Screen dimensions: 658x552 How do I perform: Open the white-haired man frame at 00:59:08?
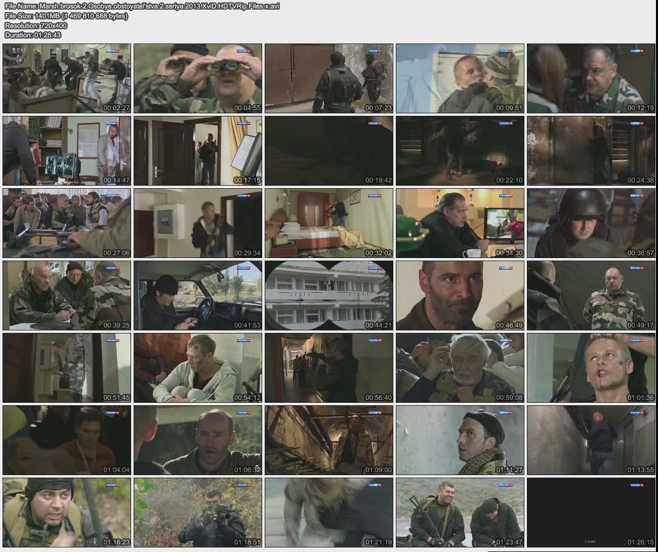(x=460, y=368)
